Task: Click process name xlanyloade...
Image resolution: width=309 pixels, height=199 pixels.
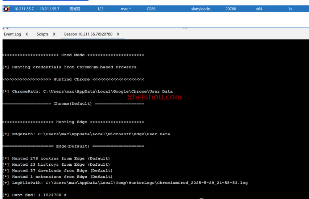Action: click(x=202, y=9)
